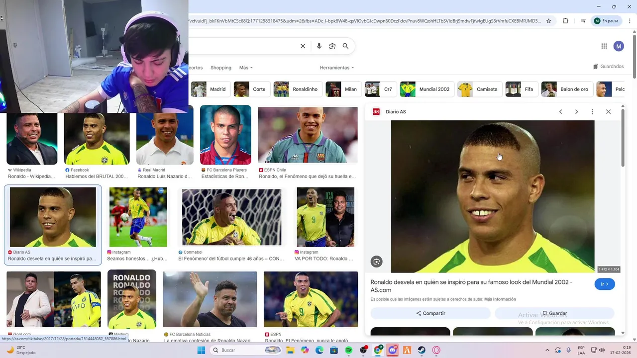Screen dimensions: 637x358
Task: Close the Diario AS image preview
Action: (608, 112)
